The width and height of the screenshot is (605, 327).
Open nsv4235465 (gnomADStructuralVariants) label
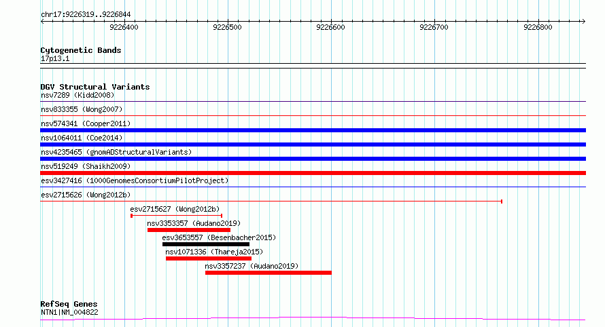click(x=116, y=152)
